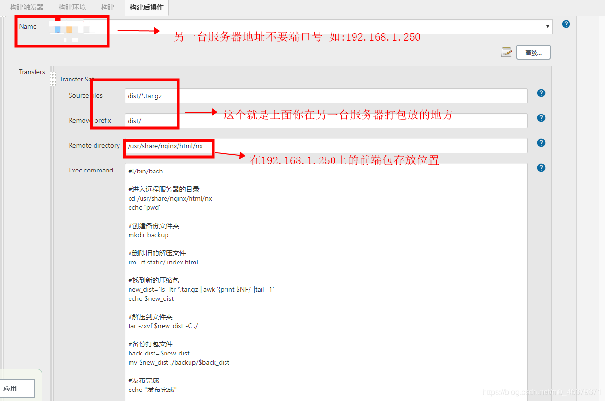The height and width of the screenshot is (401, 605).
Task: Select the 构建后操作 tab
Action: 146,7
